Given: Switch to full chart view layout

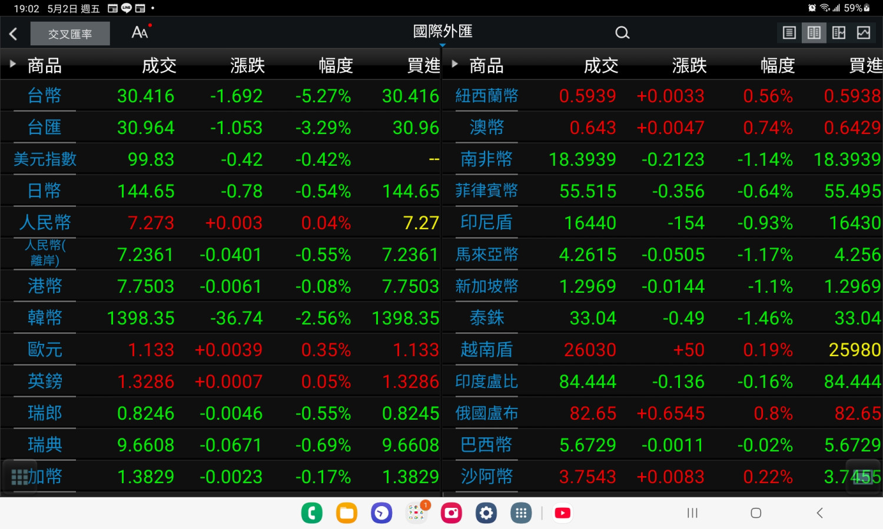Looking at the screenshot, I should click(x=864, y=33).
